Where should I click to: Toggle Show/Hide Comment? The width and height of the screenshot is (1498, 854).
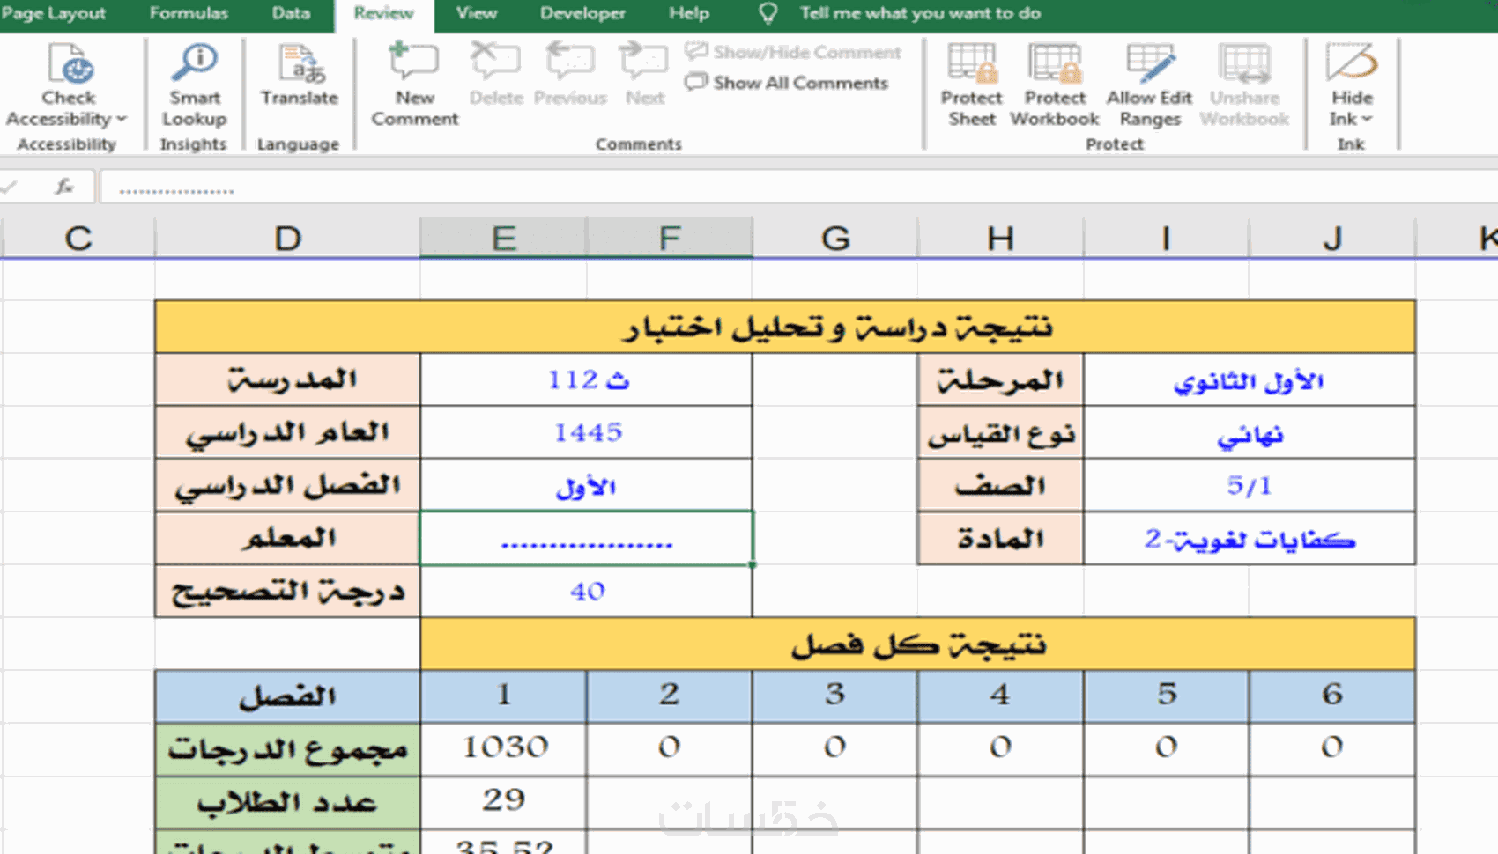(794, 52)
